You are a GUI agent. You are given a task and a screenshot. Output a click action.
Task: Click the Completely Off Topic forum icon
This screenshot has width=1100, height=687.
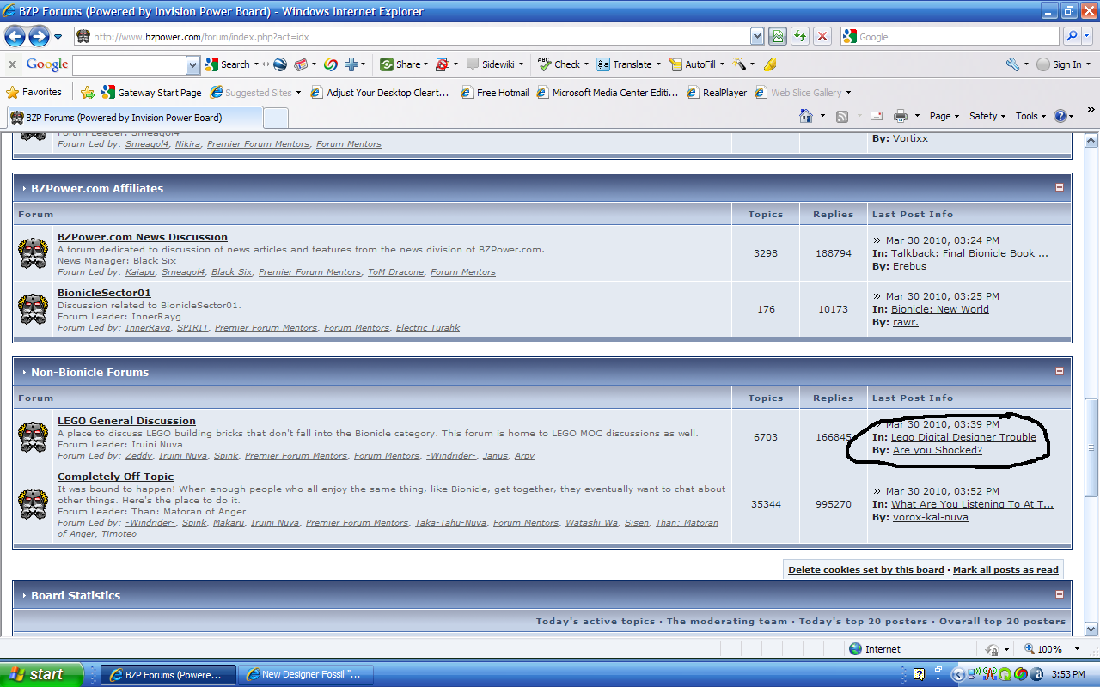[x=33, y=504]
